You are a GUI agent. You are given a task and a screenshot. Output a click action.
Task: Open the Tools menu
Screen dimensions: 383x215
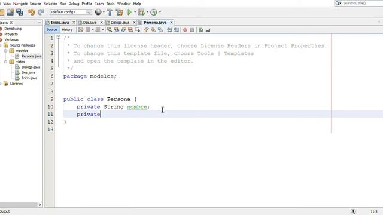coord(110,4)
